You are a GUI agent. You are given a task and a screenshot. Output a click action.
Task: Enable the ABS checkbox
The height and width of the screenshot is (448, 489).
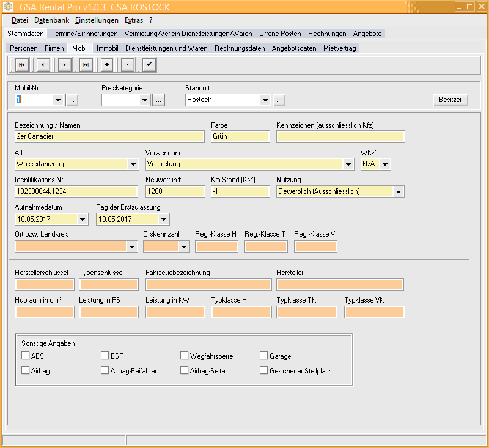pyautogui.click(x=26, y=356)
